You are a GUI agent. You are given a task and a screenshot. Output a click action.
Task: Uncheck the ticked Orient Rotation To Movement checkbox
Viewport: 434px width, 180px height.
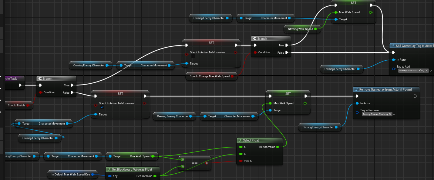[102, 107]
